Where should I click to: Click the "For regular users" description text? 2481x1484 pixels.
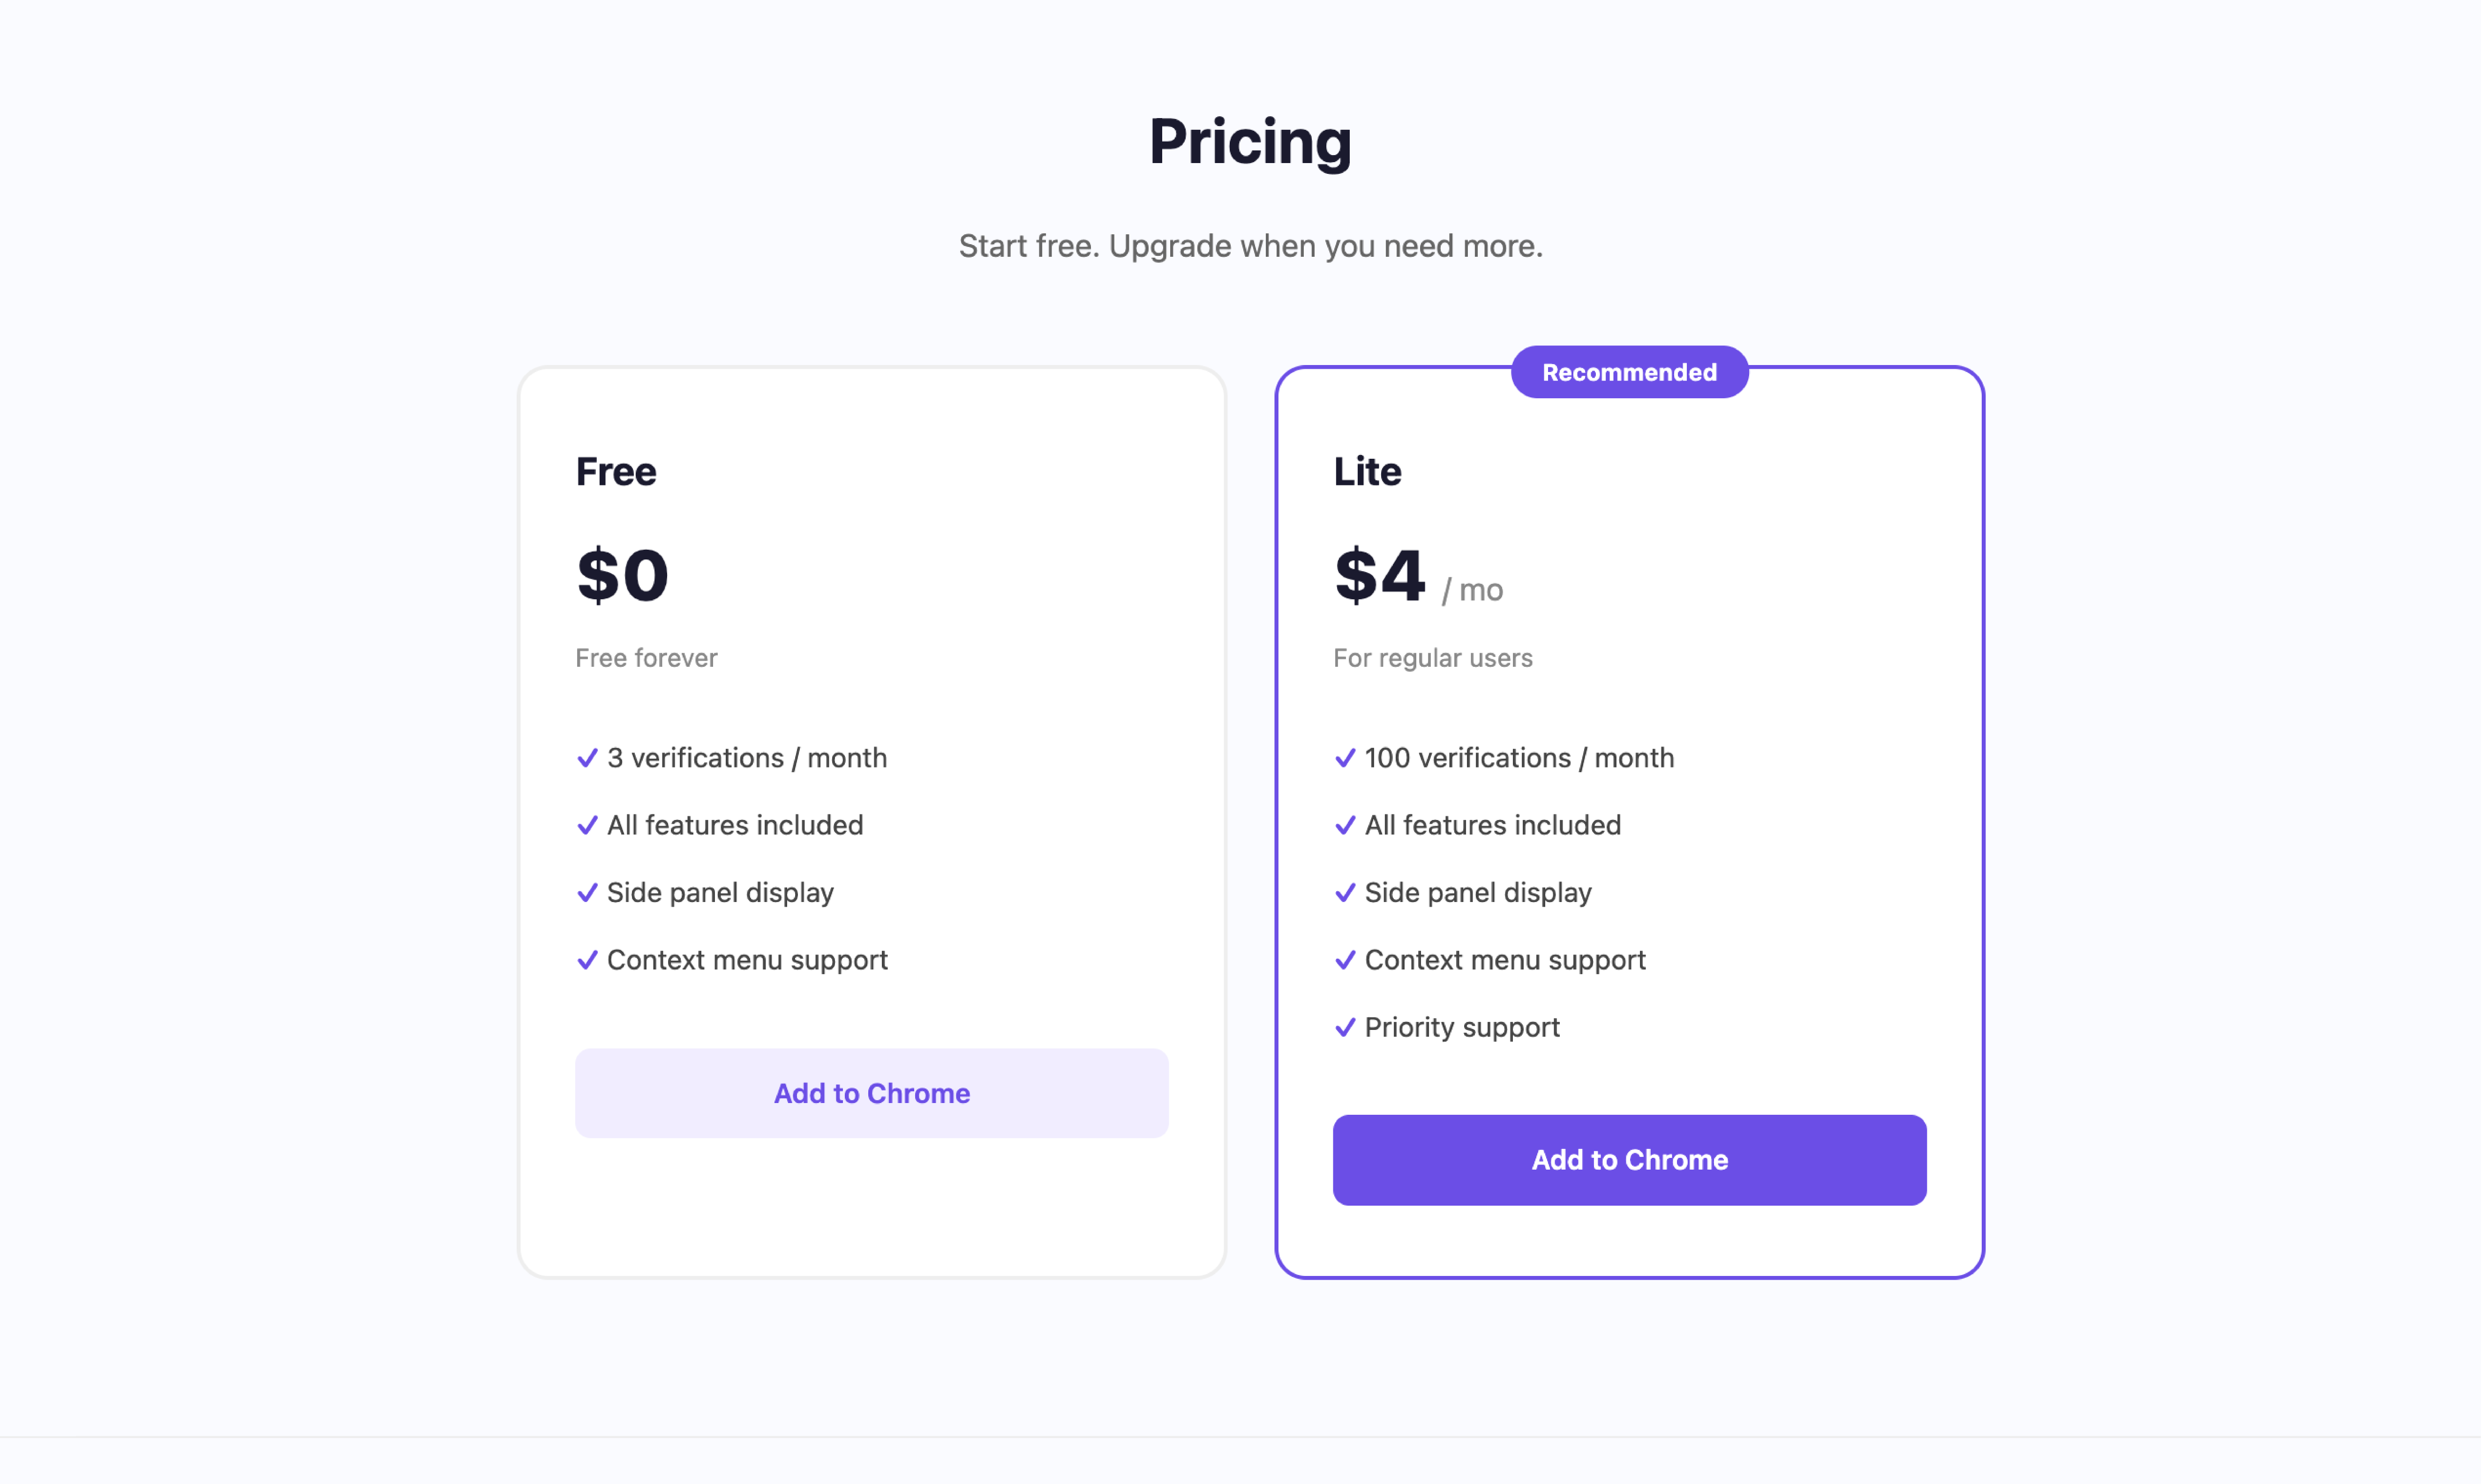pos(1433,658)
